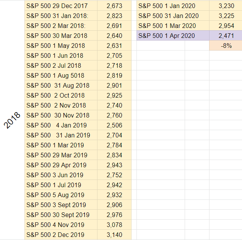This screenshot has width=242, height=240.
Task: Click the value 2,740
Action: coord(114,105)
